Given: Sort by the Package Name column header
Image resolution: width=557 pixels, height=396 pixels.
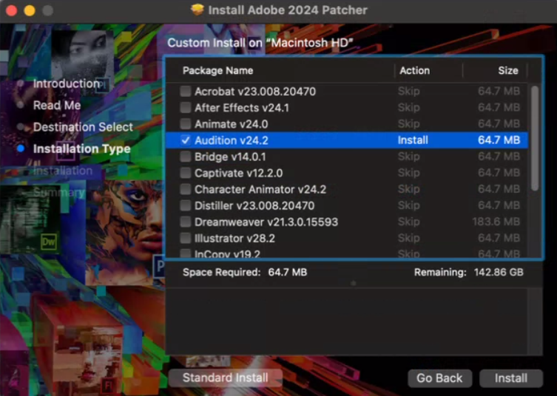Looking at the screenshot, I should point(217,71).
